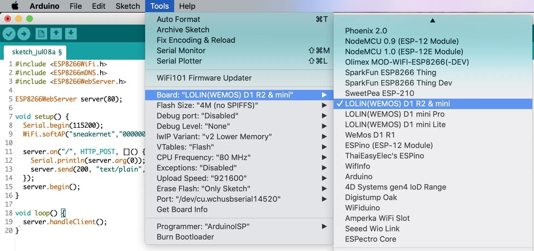Viewport: 534px width, 251px height.
Task: Select WifInfo board
Action: click(x=433, y=166)
